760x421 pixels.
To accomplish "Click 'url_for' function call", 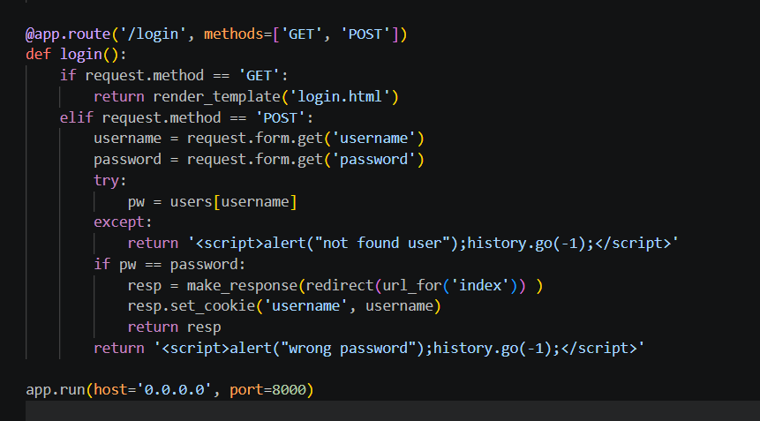I will coord(412,285).
